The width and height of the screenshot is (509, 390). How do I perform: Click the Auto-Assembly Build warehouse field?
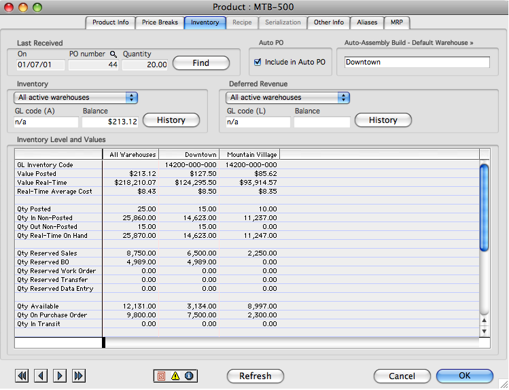coord(417,63)
